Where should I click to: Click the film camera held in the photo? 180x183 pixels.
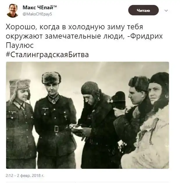[118, 101]
